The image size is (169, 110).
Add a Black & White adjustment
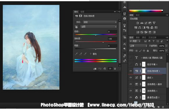144,28
